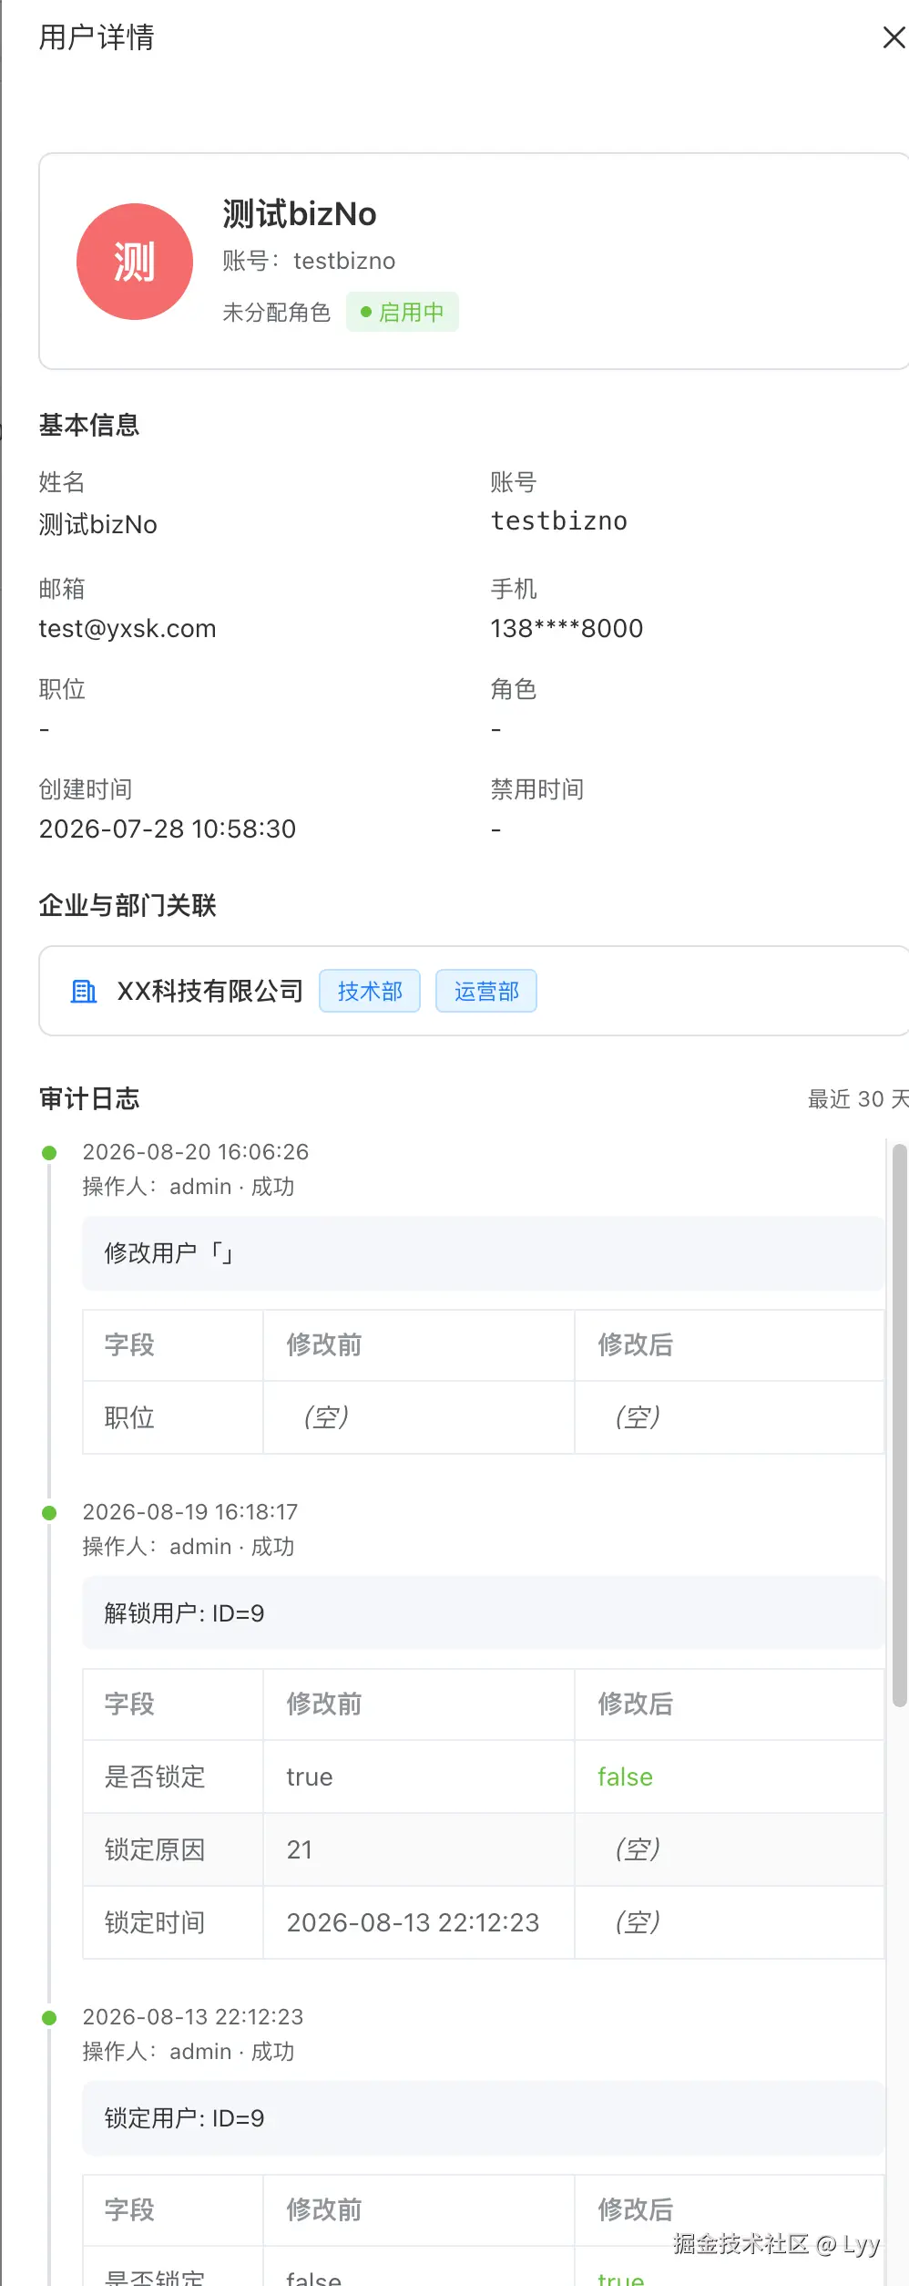The image size is (909, 2286).
Task: Click the 最近 30 天 range label
Action: (x=858, y=1099)
